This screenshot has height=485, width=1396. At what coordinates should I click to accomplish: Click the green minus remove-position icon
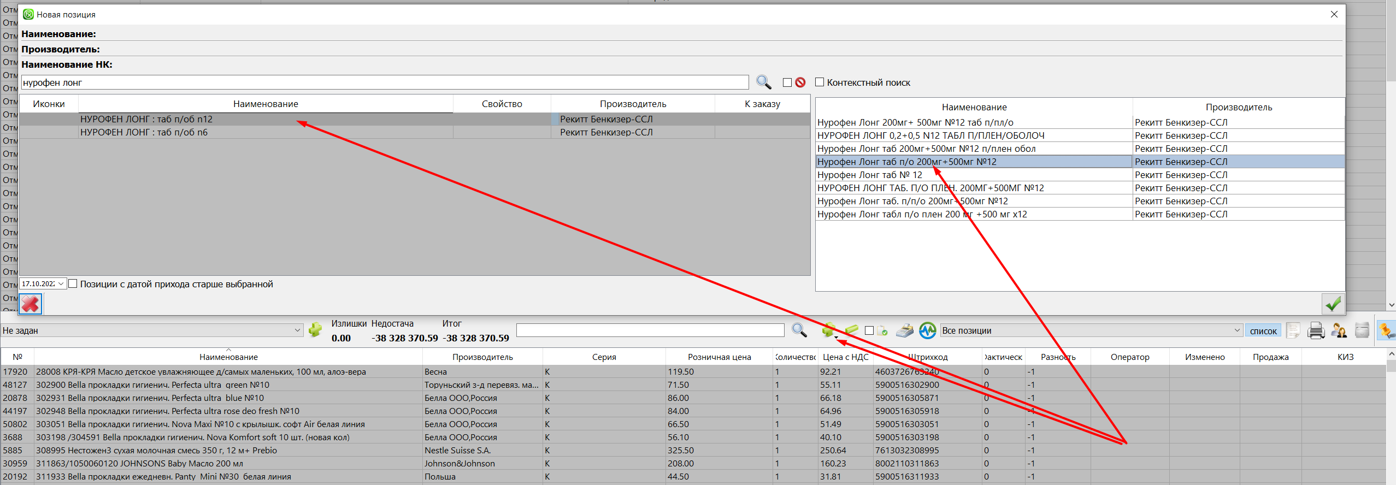tap(851, 329)
